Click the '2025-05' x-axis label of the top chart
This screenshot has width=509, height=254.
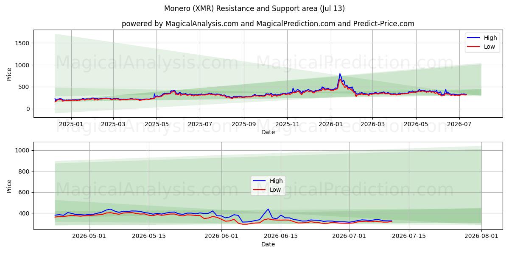[157, 124]
